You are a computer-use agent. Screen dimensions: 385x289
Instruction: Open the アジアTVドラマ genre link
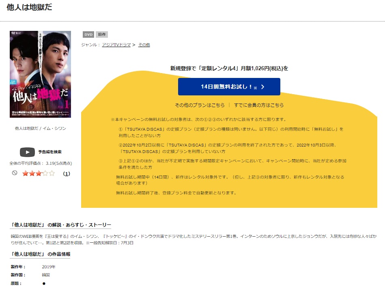(116, 45)
